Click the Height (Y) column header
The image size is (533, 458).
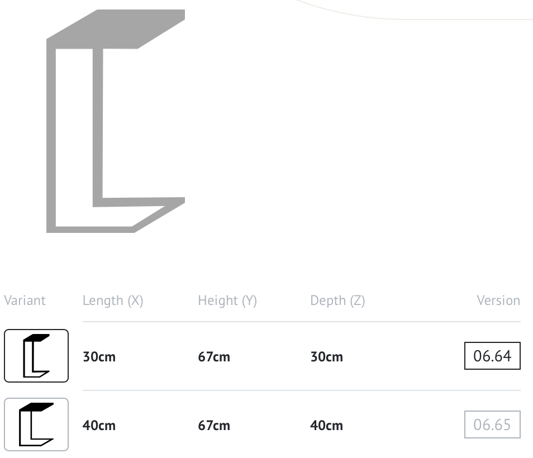click(x=227, y=300)
